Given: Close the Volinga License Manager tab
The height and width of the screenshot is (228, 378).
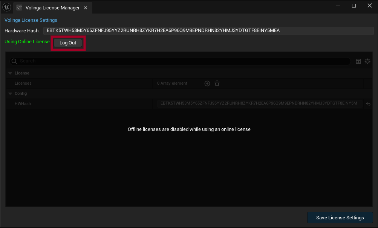Looking at the screenshot, I should (86, 8).
